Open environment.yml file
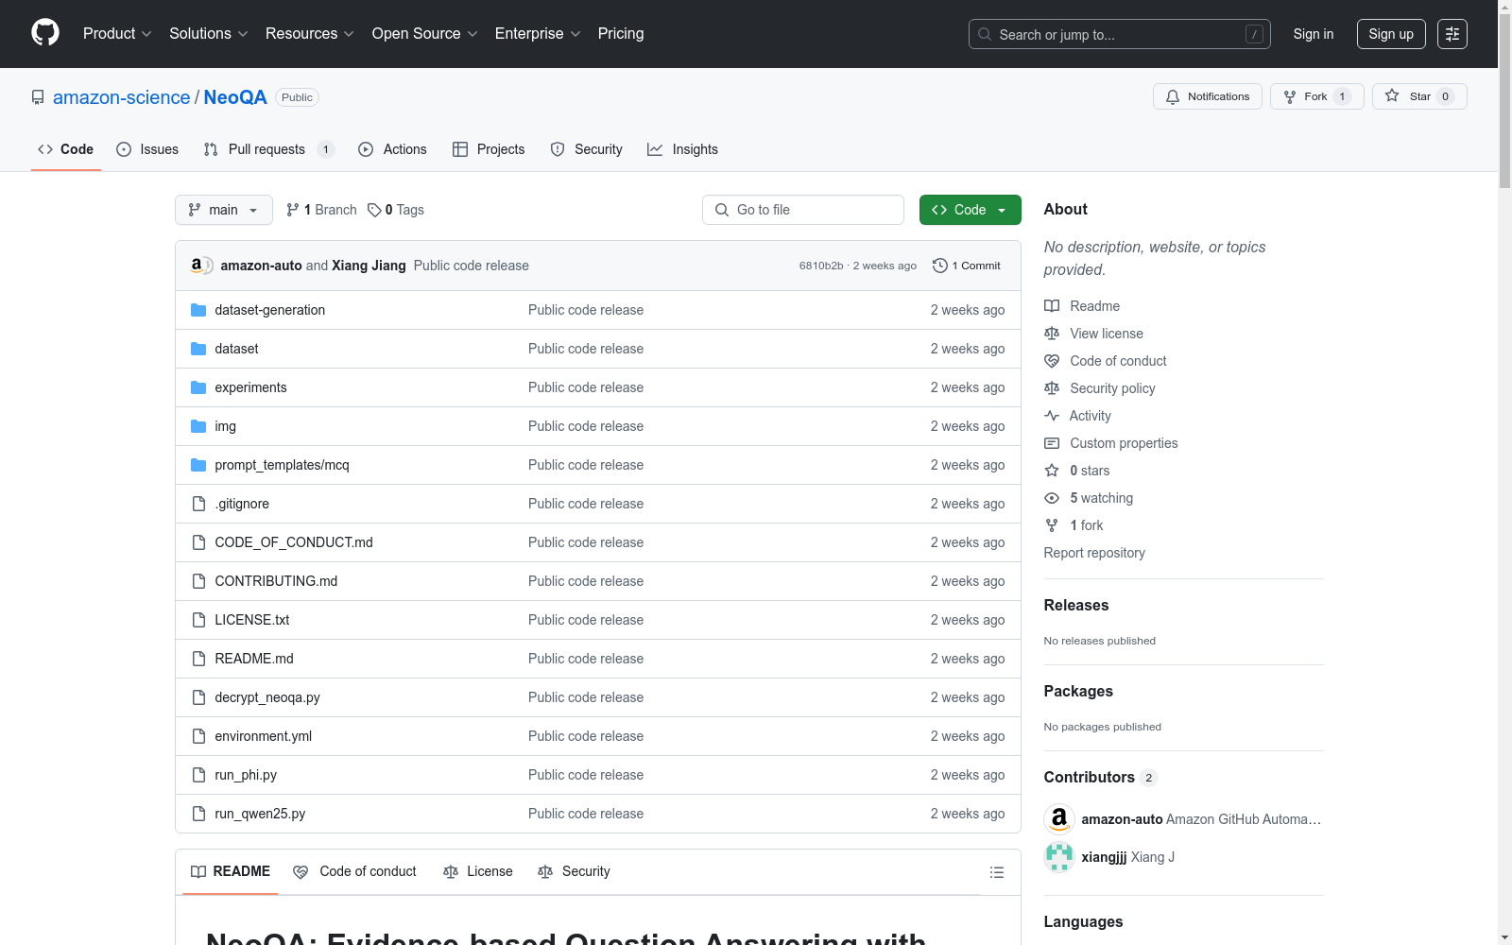This screenshot has width=1512, height=945. click(x=263, y=736)
